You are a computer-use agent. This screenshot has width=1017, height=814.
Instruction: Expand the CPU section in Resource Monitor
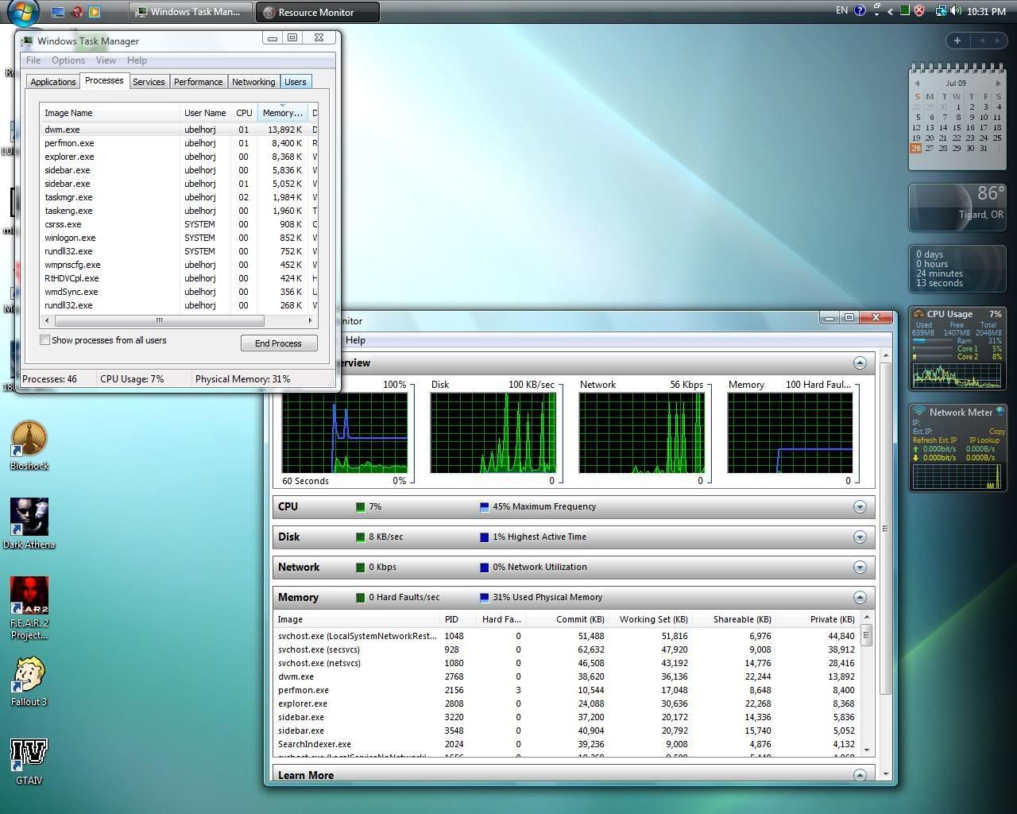(x=859, y=507)
